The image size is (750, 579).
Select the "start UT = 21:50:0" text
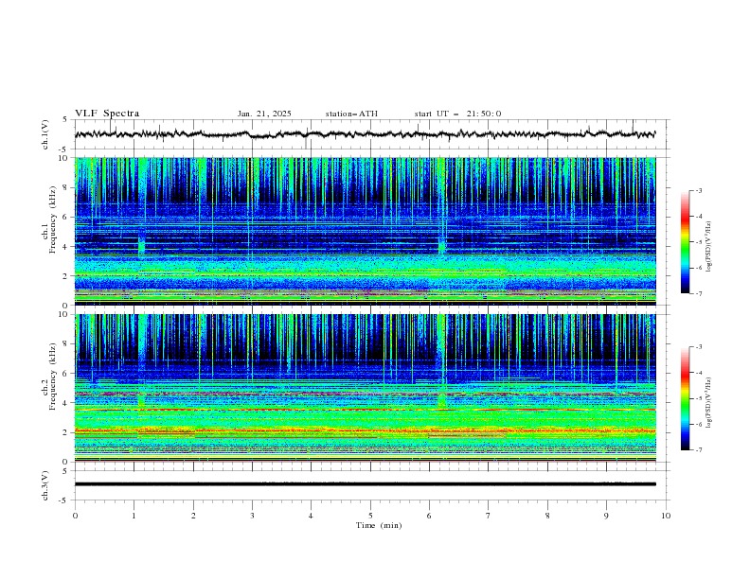457,114
